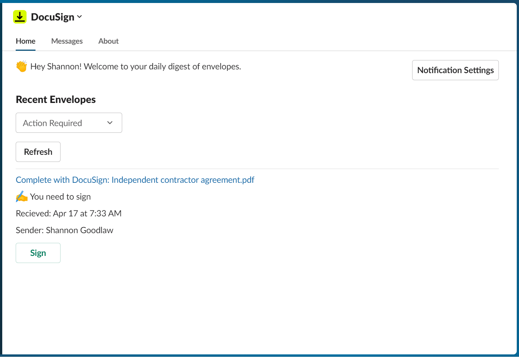Select 'Recieved: Apr 17 at 7:33 AM' text

[x=69, y=213]
